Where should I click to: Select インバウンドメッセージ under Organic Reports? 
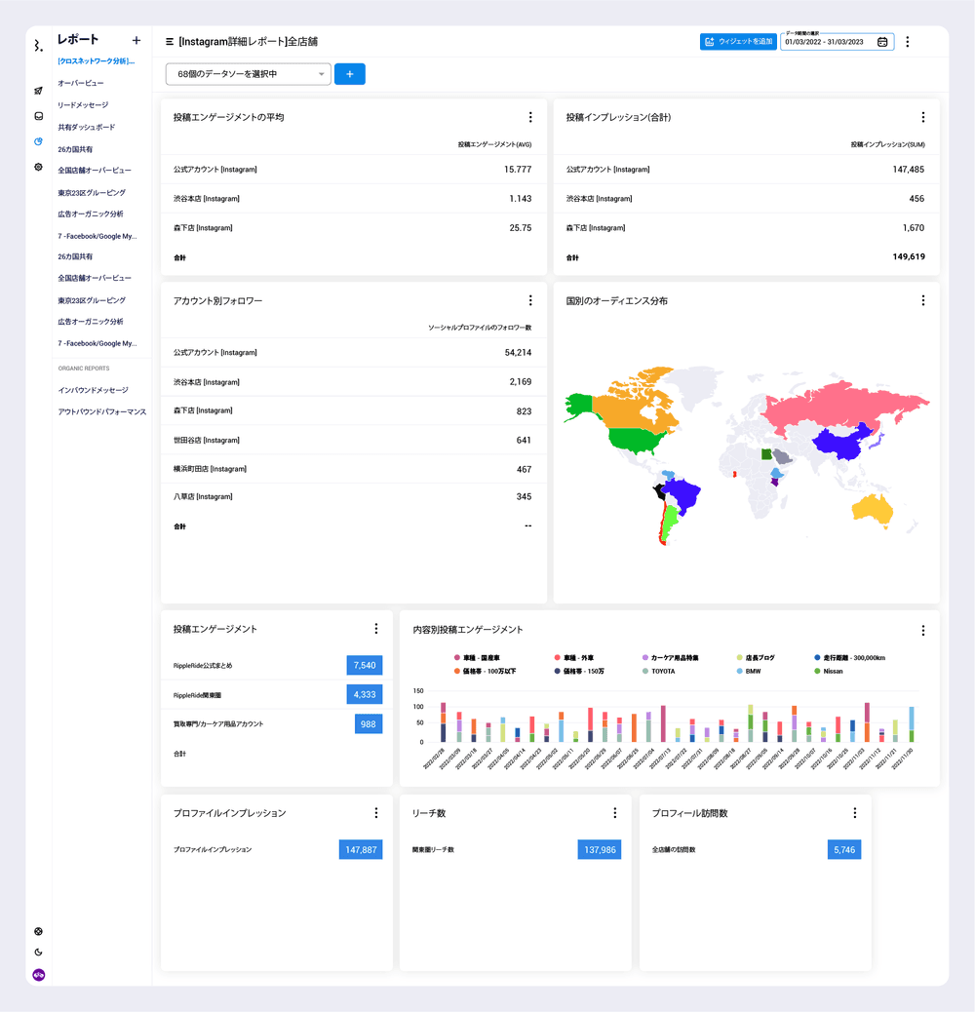pyautogui.click(x=93, y=390)
